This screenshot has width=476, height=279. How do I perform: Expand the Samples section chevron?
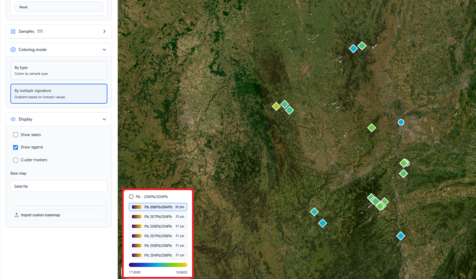(104, 31)
